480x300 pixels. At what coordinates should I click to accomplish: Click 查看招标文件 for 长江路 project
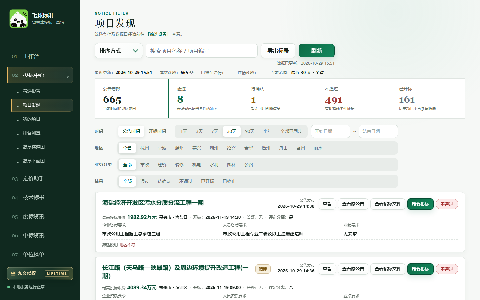(x=388, y=269)
